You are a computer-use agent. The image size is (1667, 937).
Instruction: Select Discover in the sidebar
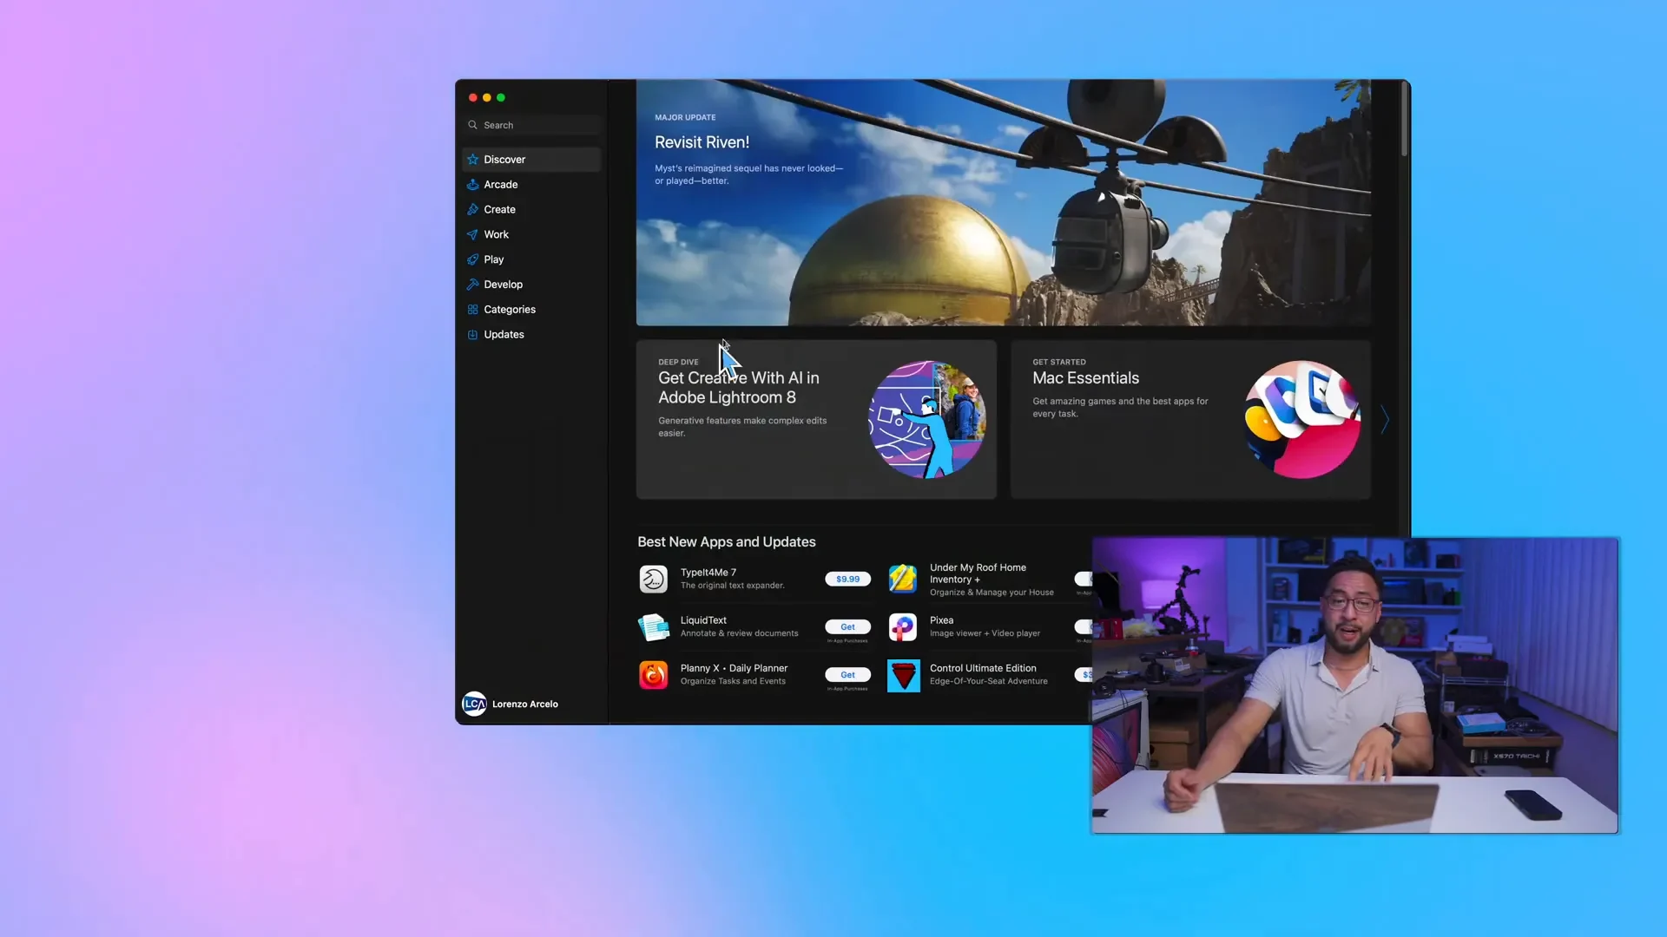pyautogui.click(x=531, y=160)
